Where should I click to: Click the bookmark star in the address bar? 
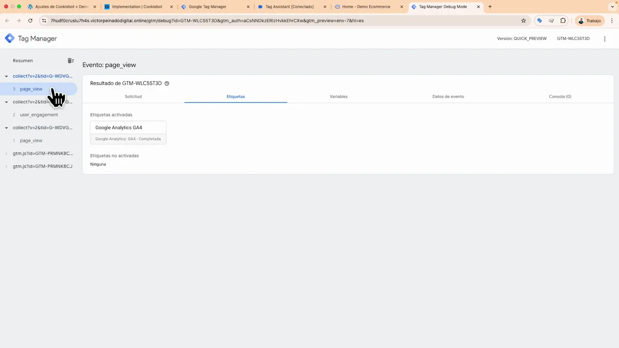[523, 20]
